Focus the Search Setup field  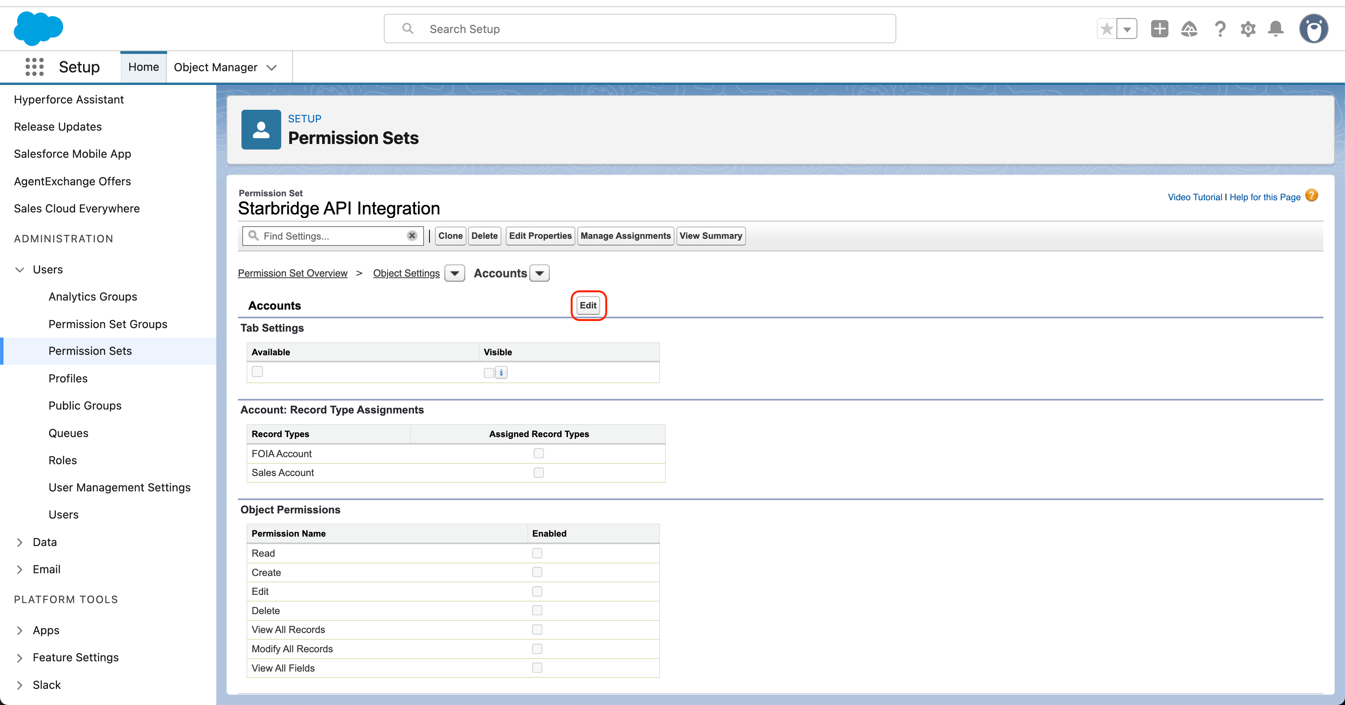coord(639,29)
